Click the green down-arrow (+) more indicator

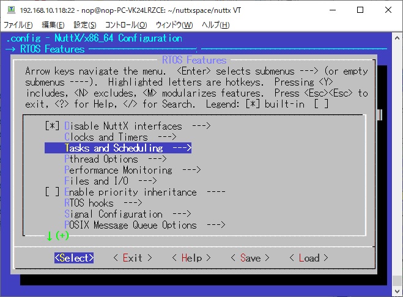point(58,236)
